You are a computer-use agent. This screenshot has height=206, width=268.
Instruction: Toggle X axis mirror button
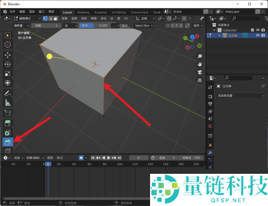coord(172,26)
